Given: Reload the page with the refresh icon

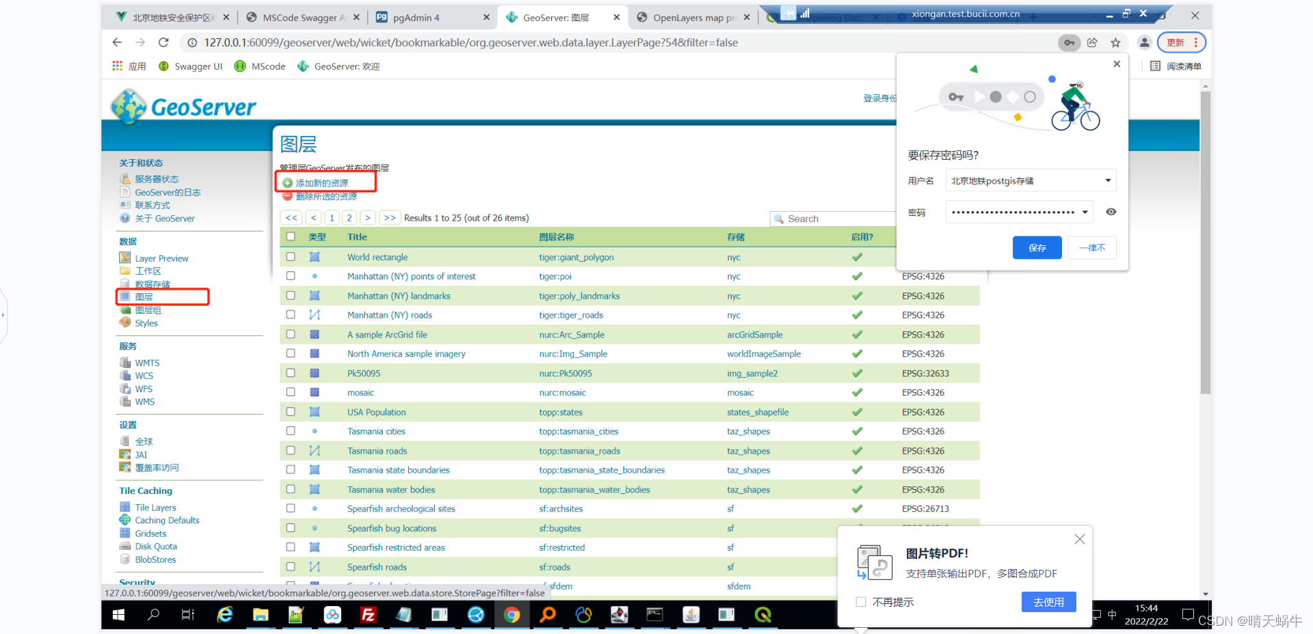Looking at the screenshot, I should click(163, 42).
